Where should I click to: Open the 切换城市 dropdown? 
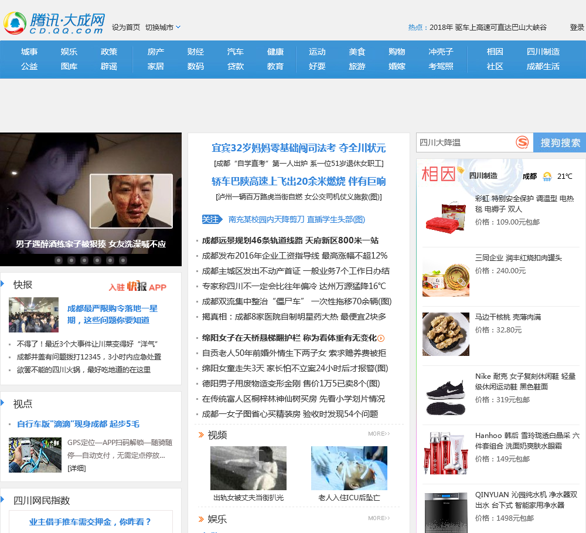163,28
